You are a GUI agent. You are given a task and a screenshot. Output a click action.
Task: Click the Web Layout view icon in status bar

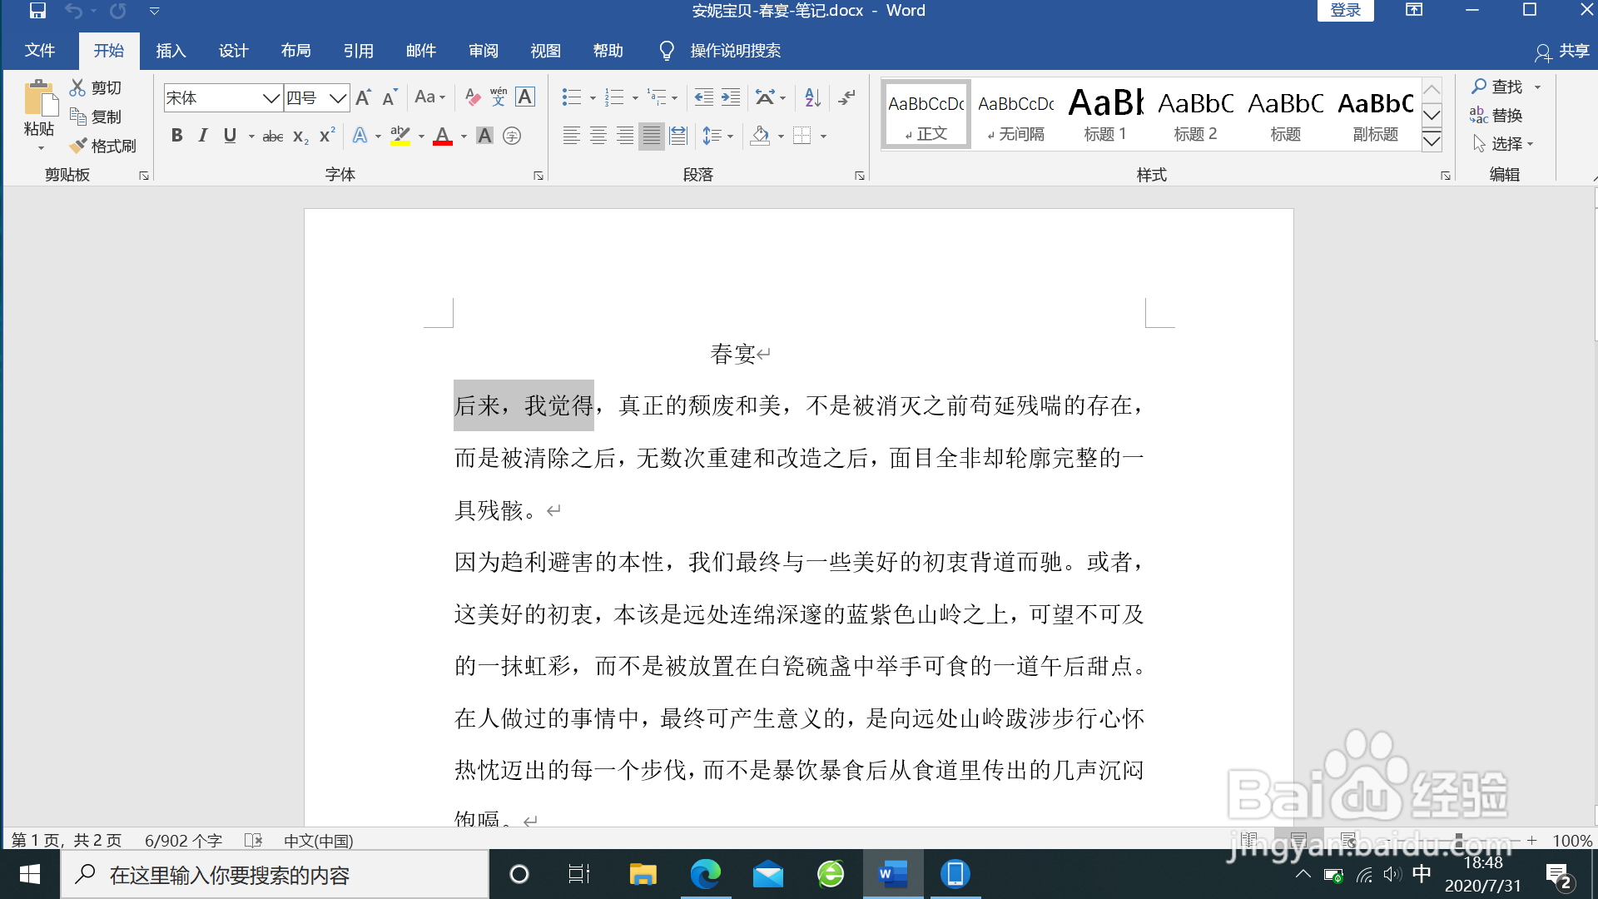point(1348,839)
